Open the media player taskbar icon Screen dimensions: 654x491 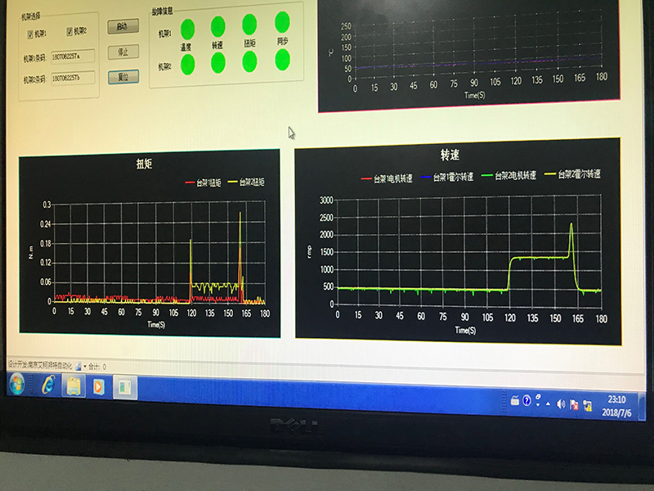98,386
